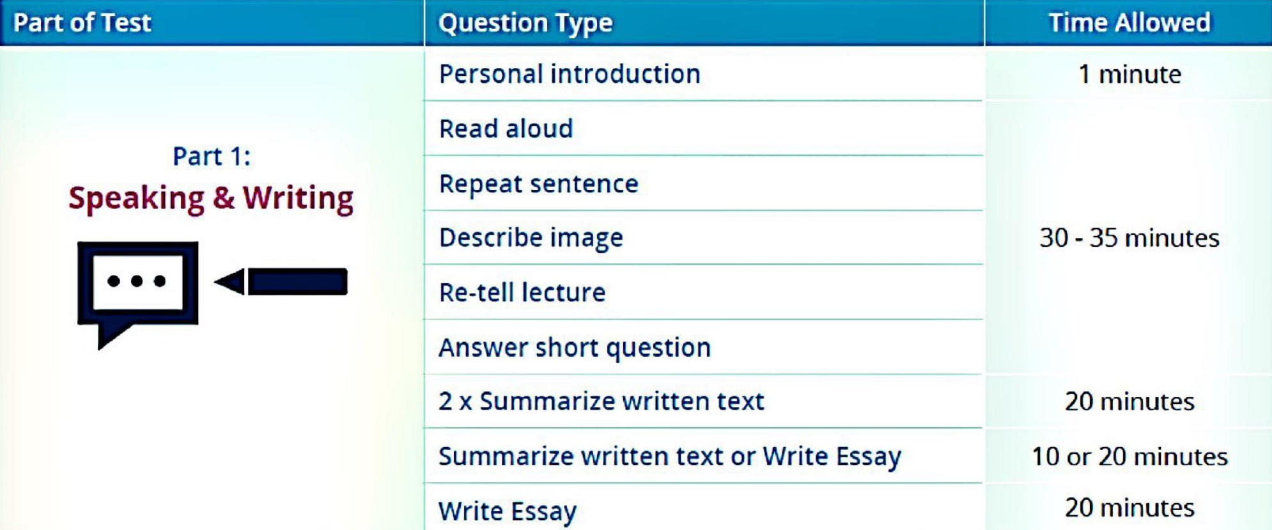Select Summarize written text or Write Essay
The width and height of the screenshot is (1272, 530).
[669, 456]
